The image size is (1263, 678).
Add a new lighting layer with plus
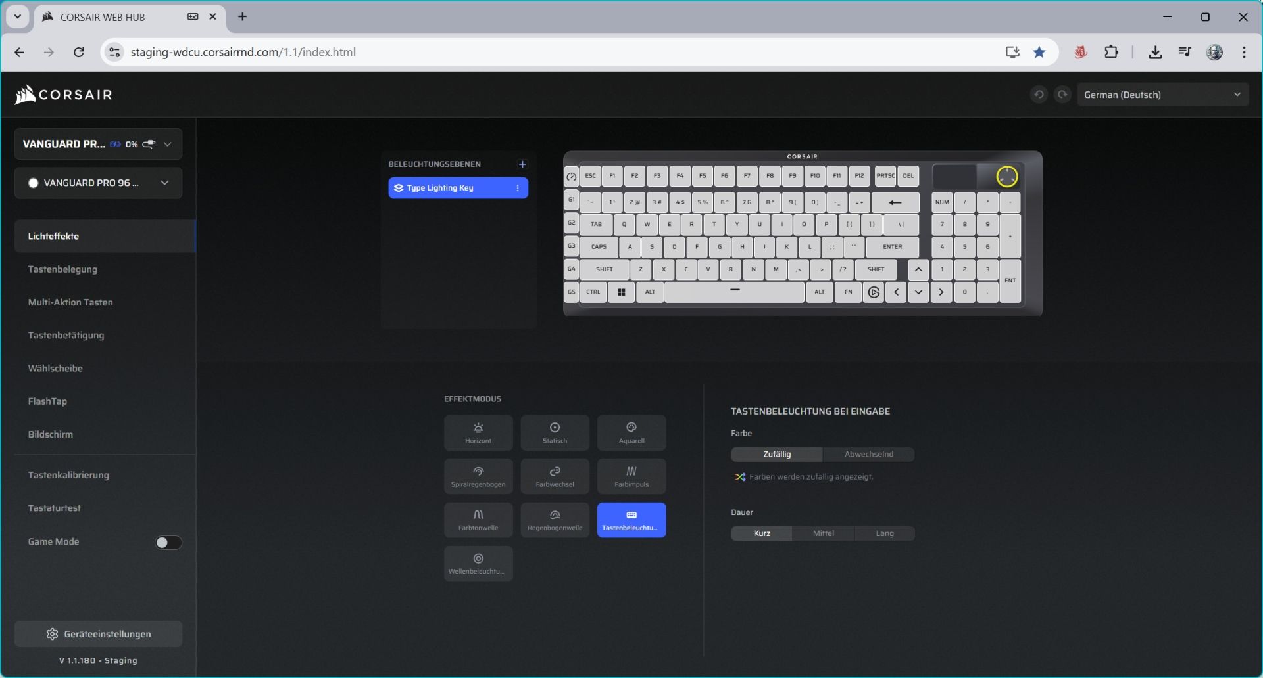tap(522, 164)
